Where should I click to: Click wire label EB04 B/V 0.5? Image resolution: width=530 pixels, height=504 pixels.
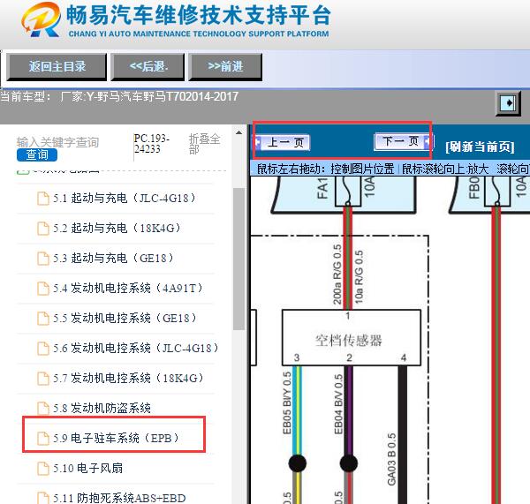pos(338,403)
